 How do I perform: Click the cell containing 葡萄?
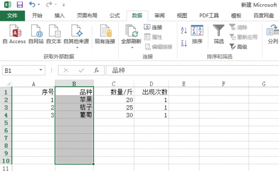pyautogui.click(x=74, y=115)
